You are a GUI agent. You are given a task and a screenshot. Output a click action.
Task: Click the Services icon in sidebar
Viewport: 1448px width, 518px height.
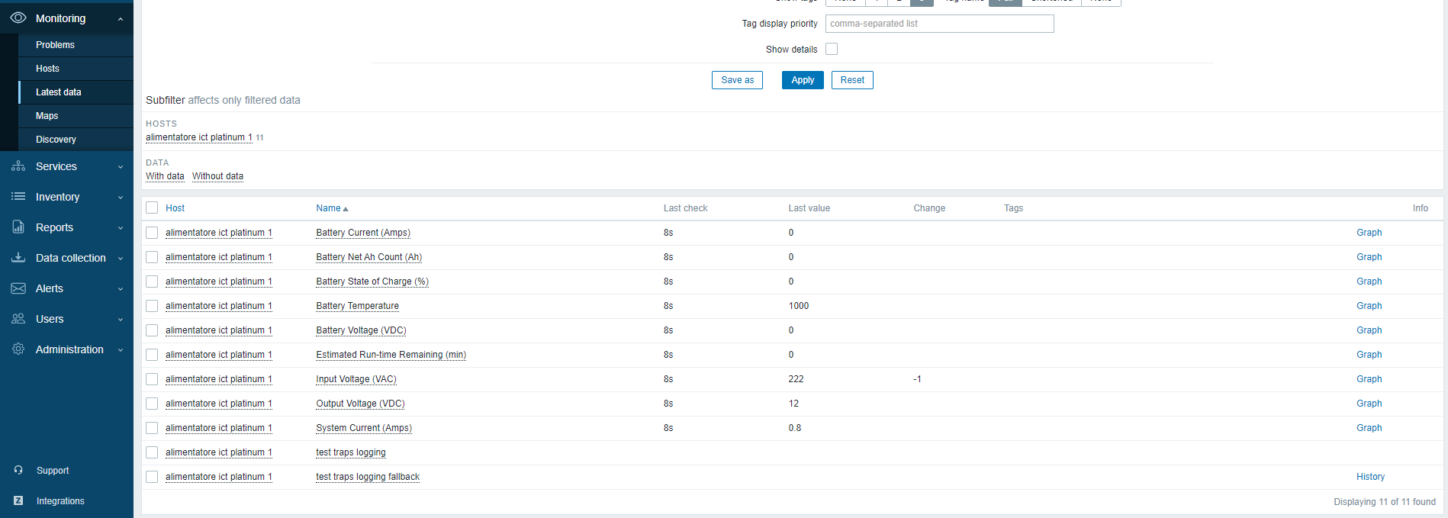(18, 166)
